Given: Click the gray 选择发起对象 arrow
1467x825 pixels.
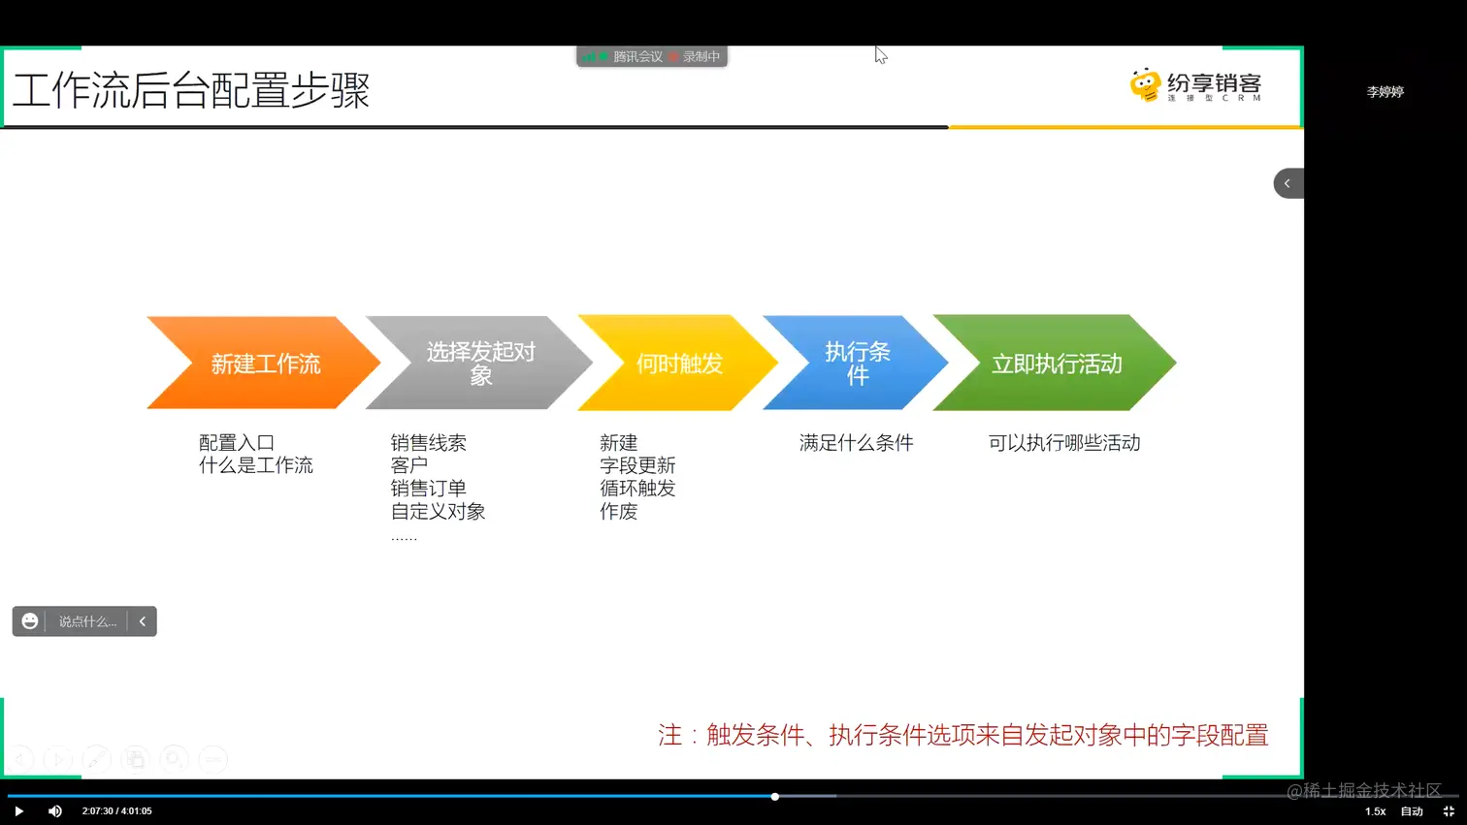Looking at the screenshot, I should (x=479, y=363).
